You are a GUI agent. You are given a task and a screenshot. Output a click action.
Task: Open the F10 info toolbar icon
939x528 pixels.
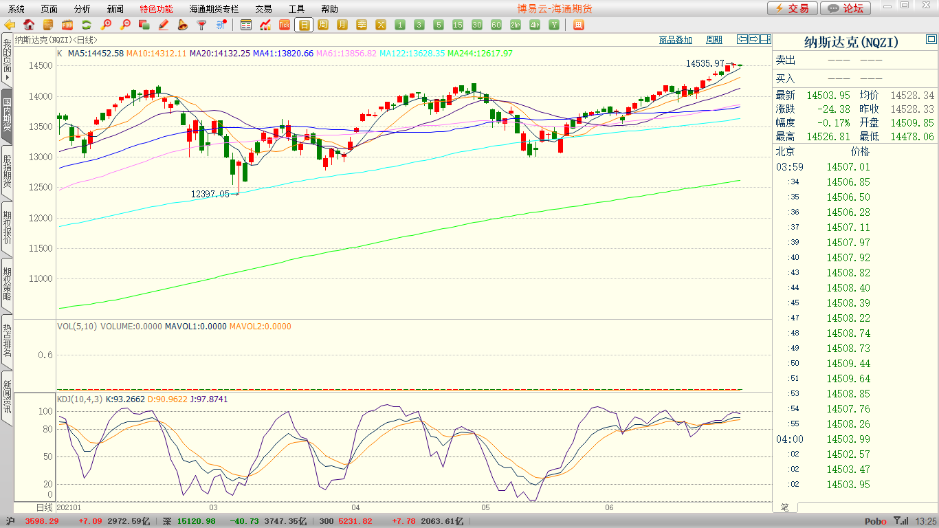[x=67, y=25]
